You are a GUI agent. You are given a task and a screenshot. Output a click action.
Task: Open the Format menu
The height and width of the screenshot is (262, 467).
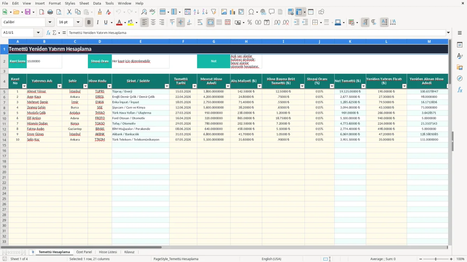click(x=55, y=3)
